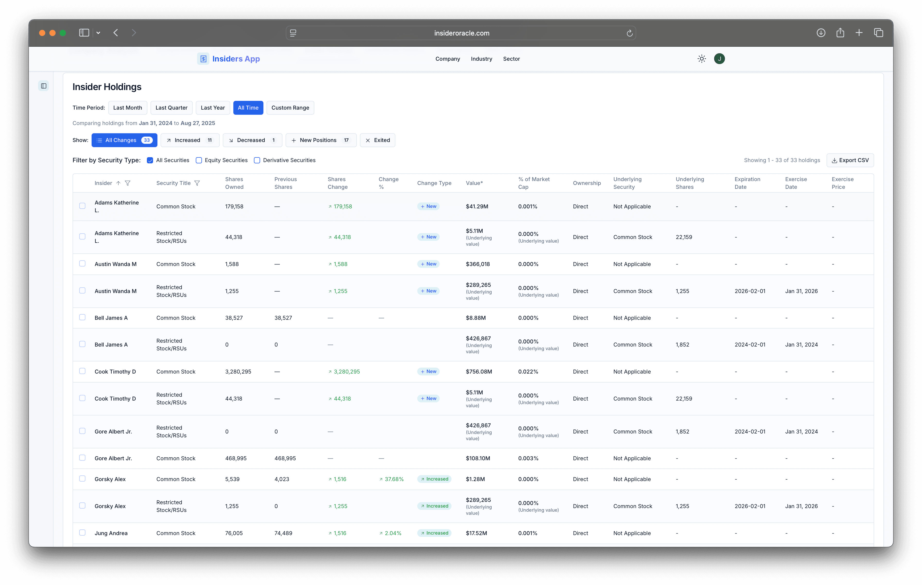Screen dimensions: 922x585
Task: Open the Custom Range period picker
Action: 290,108
